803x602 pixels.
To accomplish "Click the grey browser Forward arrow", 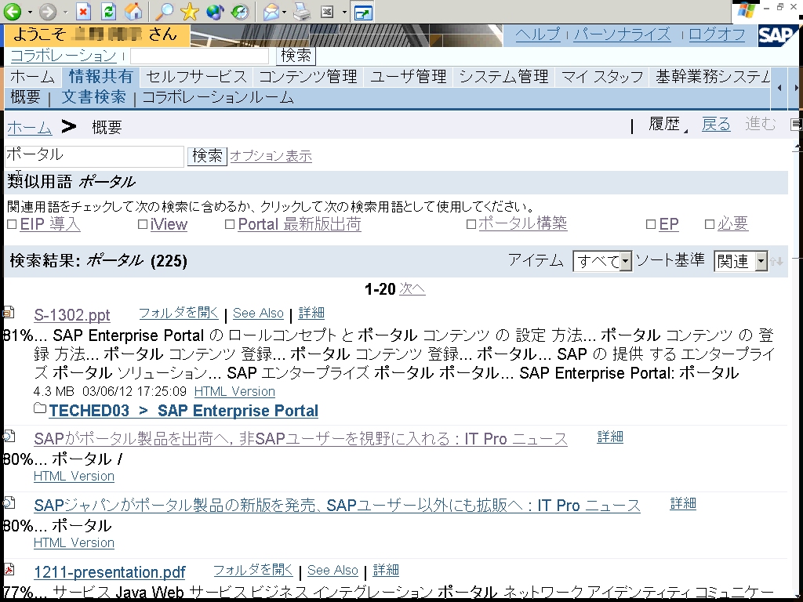I will point(48,11).
